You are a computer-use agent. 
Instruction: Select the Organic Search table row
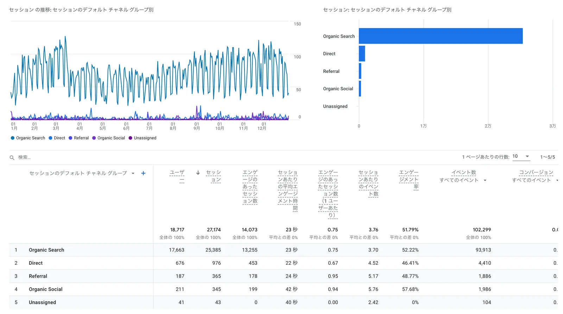coord(46,250)
